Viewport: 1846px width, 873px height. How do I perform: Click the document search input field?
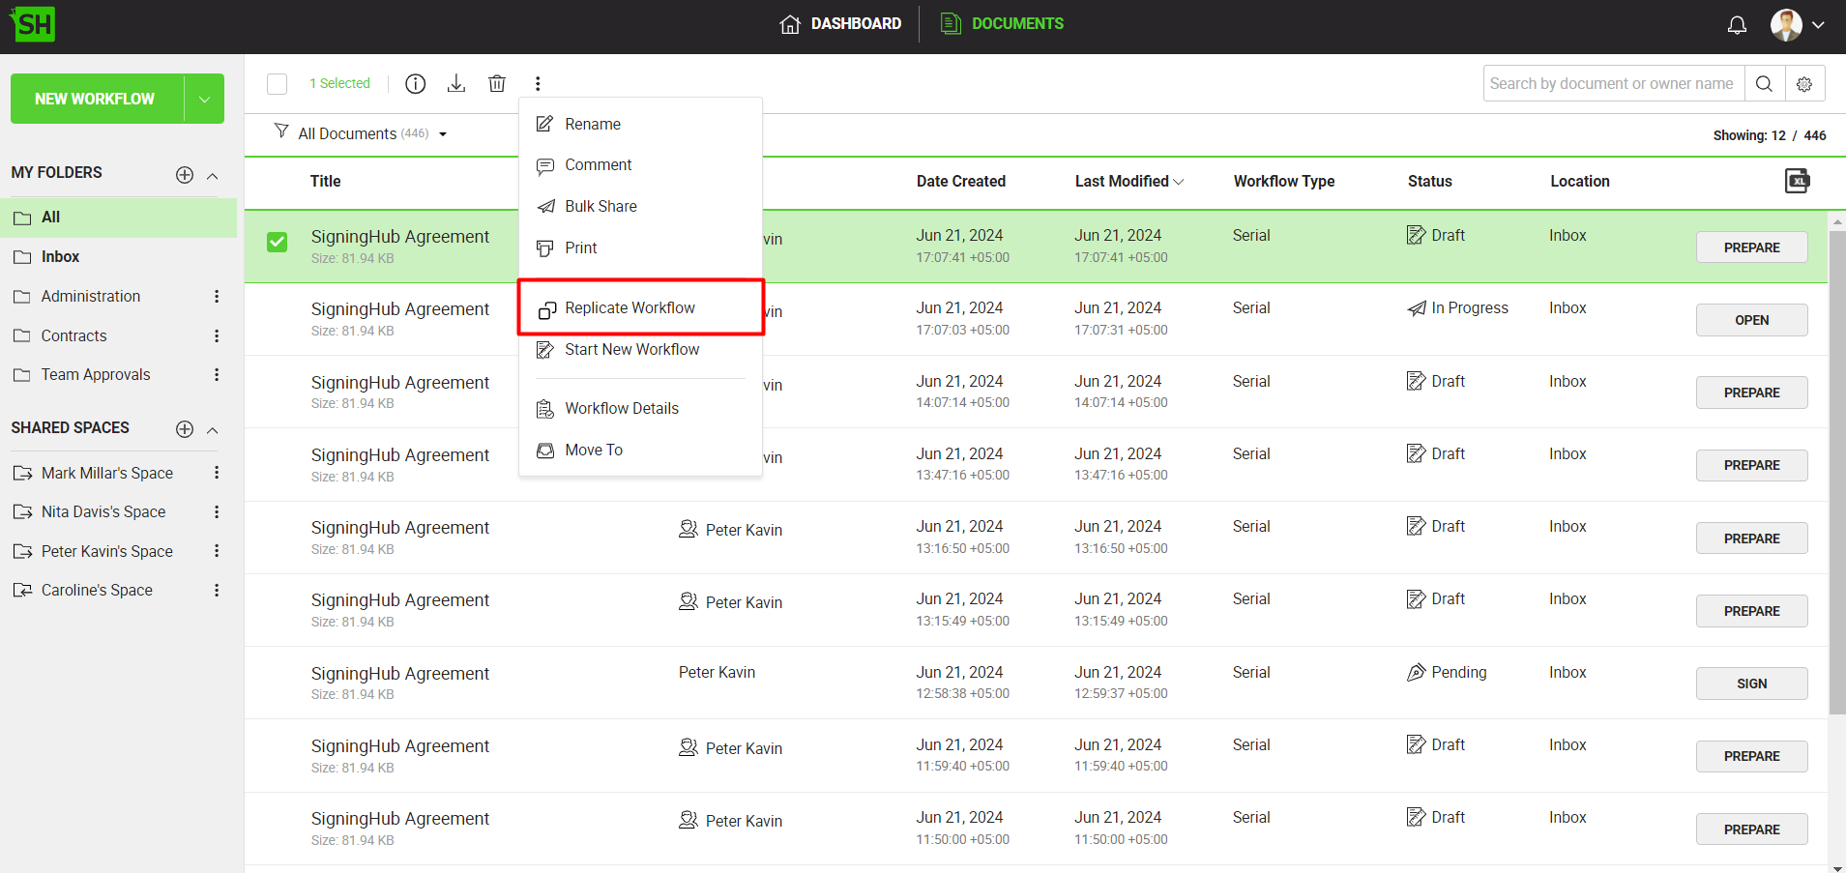[x=1612, y=84]
